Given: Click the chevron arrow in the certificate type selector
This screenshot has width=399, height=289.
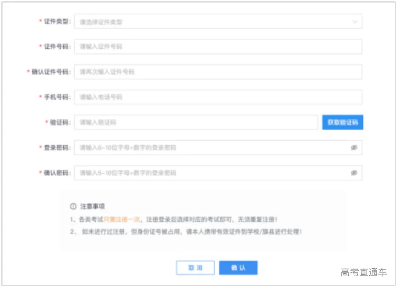Looking at the screenshot, I should (355, 21).
